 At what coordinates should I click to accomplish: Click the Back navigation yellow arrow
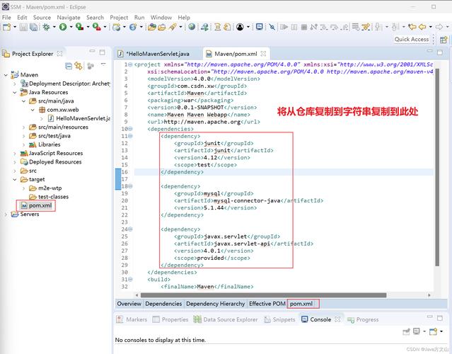pos(422,27)
